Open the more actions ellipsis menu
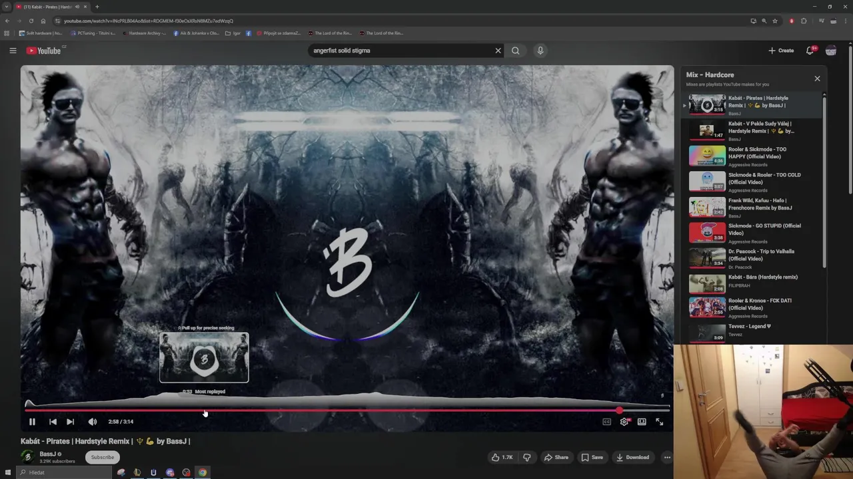Screen dimensions: 853x479 (667, 457)
